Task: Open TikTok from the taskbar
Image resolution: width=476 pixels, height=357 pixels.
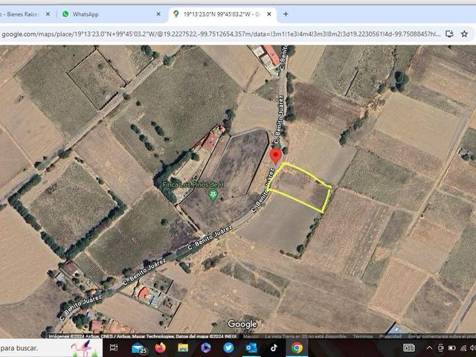Action: click(274, 348)
